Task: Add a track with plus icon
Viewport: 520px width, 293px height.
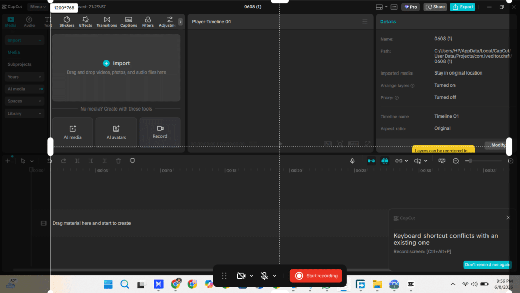Action: [x=8, y=161]
